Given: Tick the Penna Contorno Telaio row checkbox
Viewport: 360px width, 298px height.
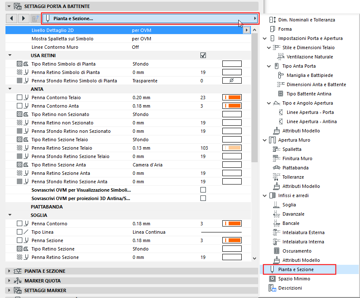Looking at the screenshot, I should click(x=19, y=98).
